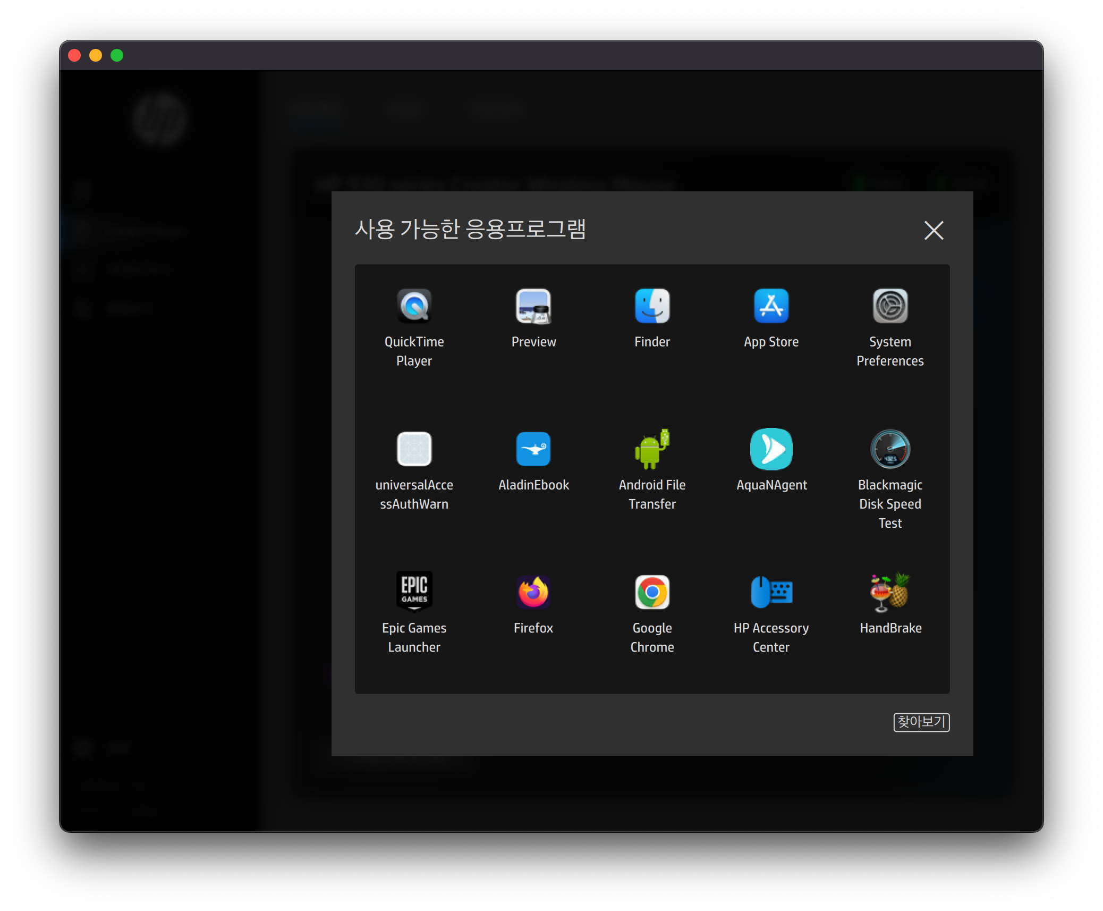Pick the Finder app icon
Screen dimensions: 1103x911
pyautogui.click(x=652, y=306)
